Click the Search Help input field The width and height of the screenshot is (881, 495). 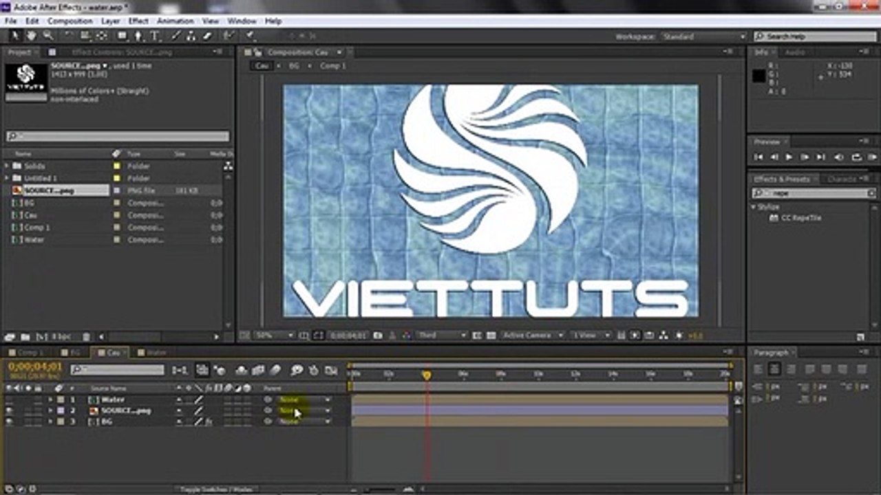814,36
